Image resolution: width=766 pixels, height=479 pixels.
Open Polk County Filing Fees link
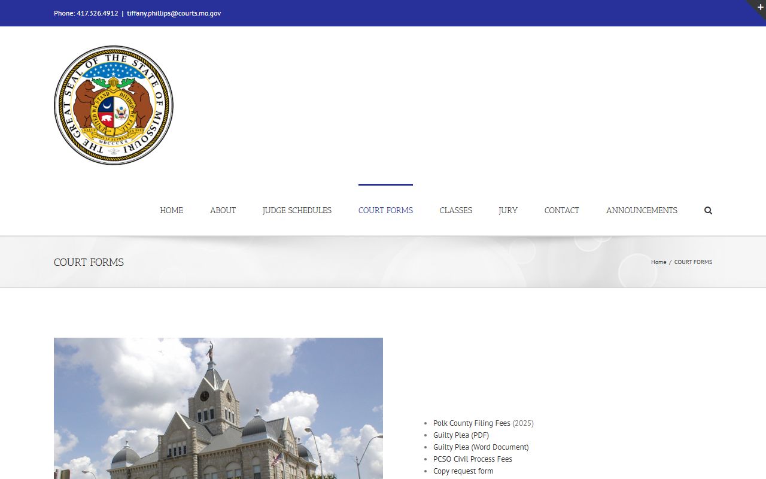[x=472, y=423]
